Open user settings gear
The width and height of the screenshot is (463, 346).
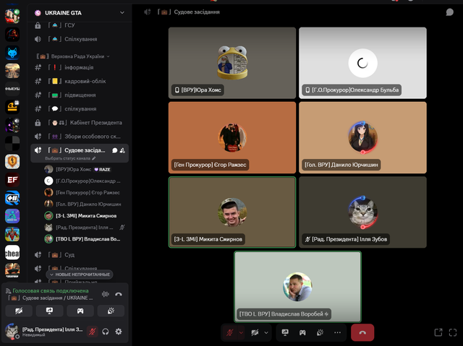119,332
